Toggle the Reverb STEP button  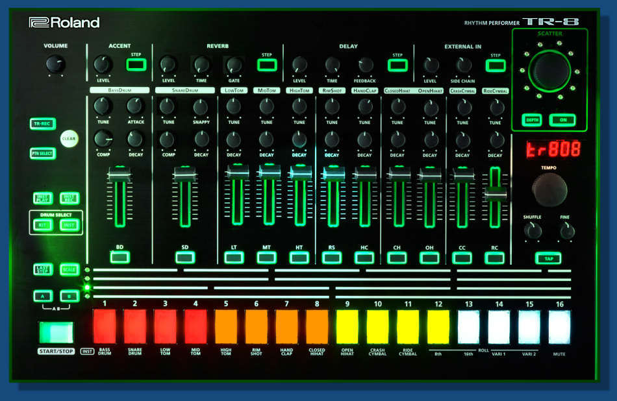[267, 65]
